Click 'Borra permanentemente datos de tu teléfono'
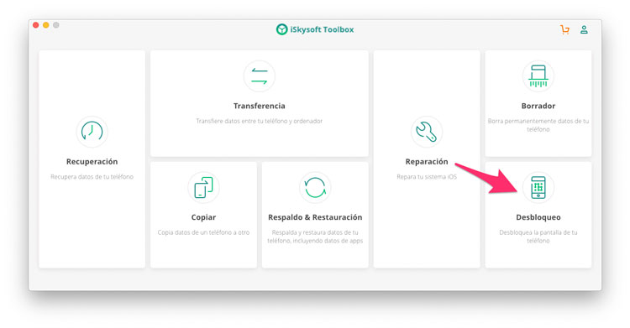Viewport: 630px width, 328px height. (x=538, y=125)
